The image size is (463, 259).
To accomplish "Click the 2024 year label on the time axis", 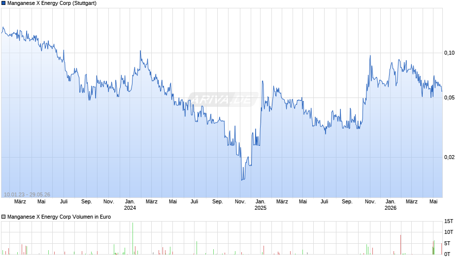I will click(x=130, y=208).
